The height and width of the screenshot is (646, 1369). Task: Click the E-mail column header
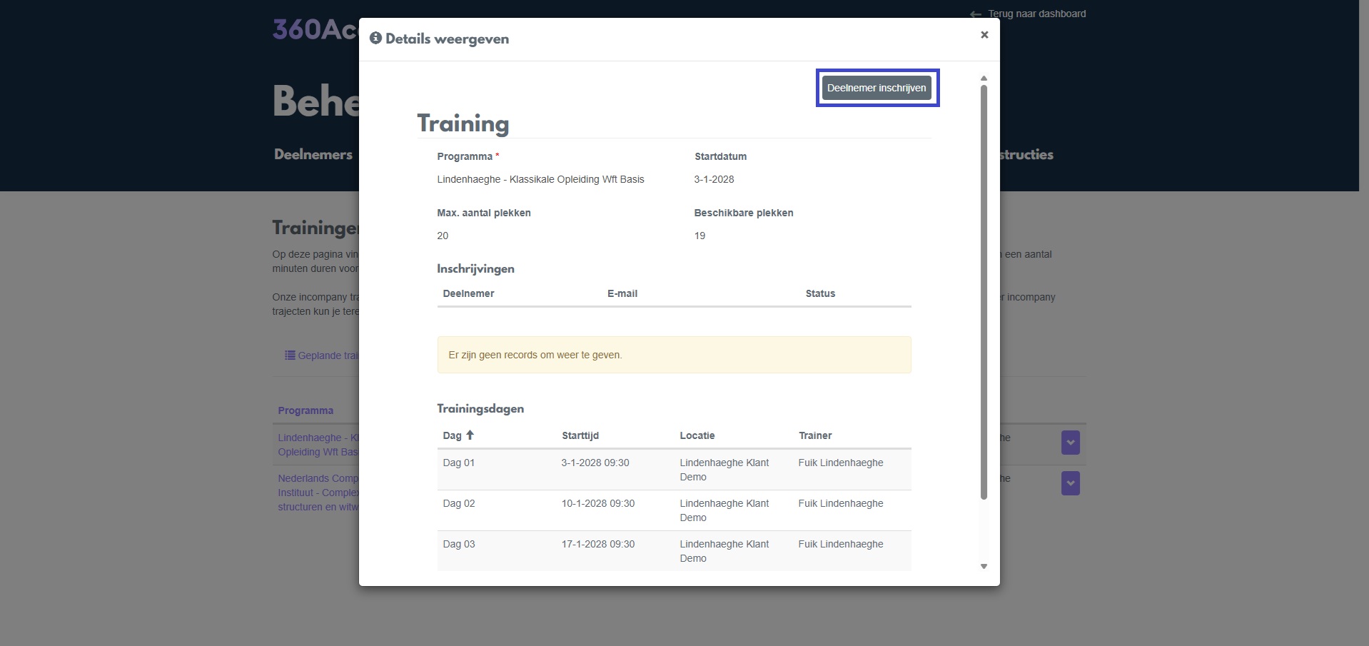pos(622,293)
